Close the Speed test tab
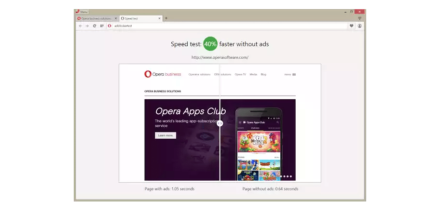 coord(160,18)
